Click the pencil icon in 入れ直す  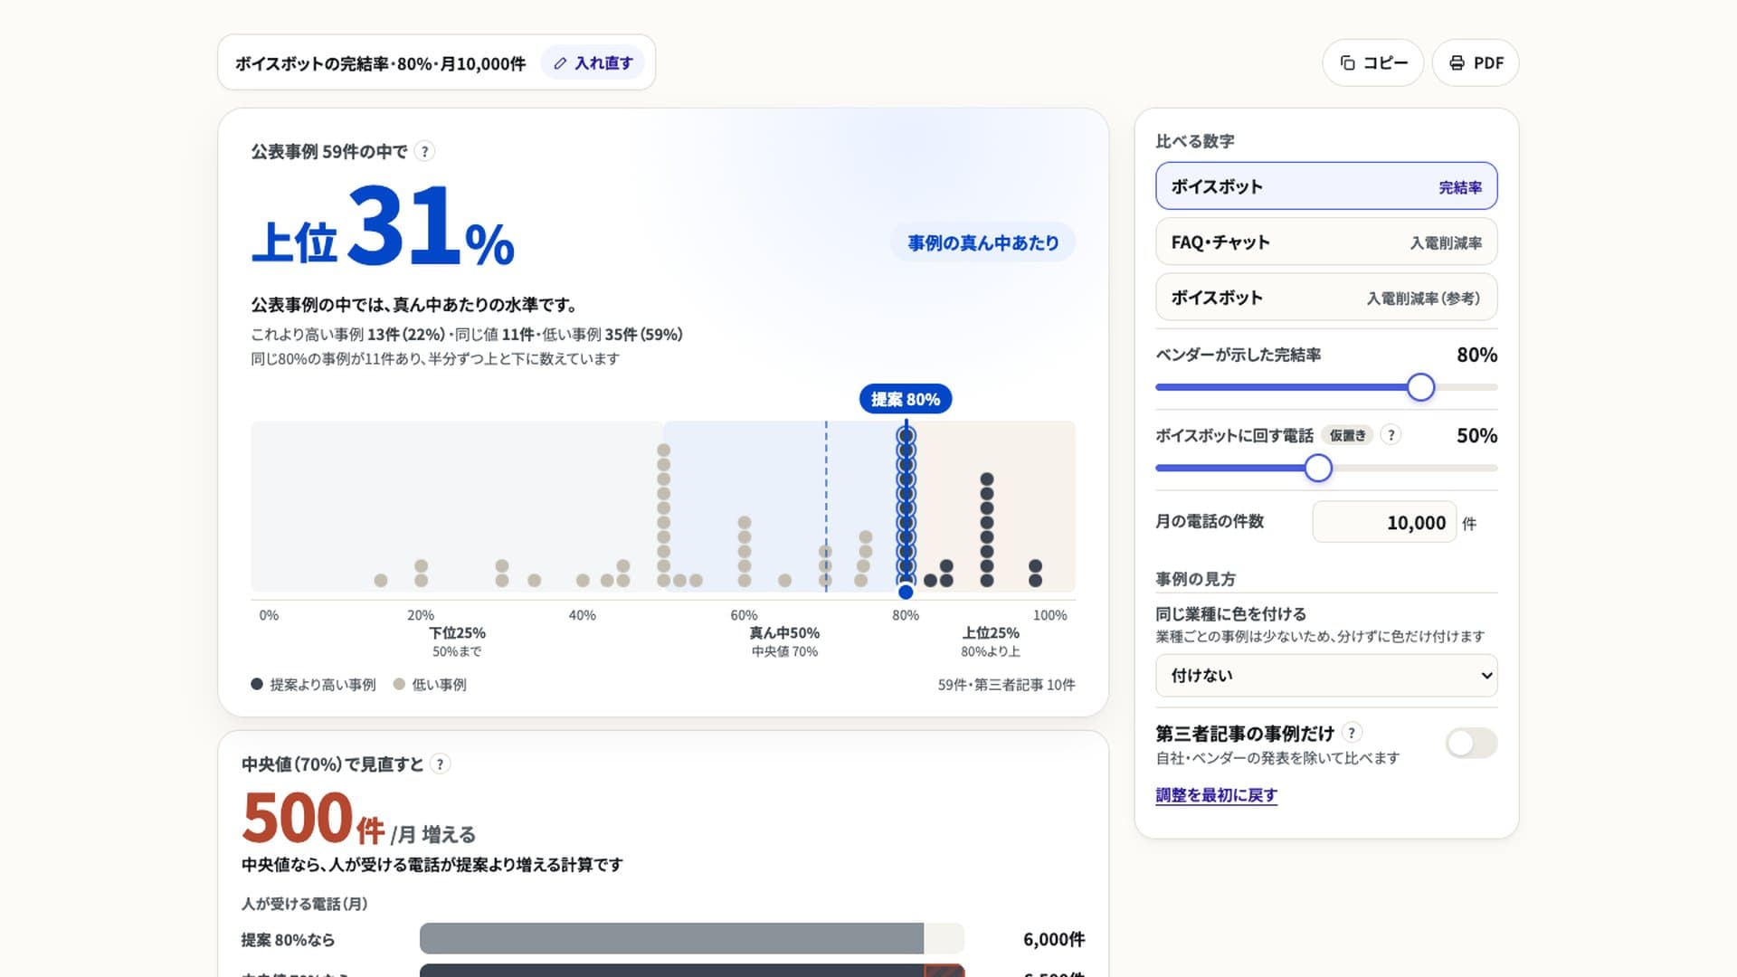(560, 63)
